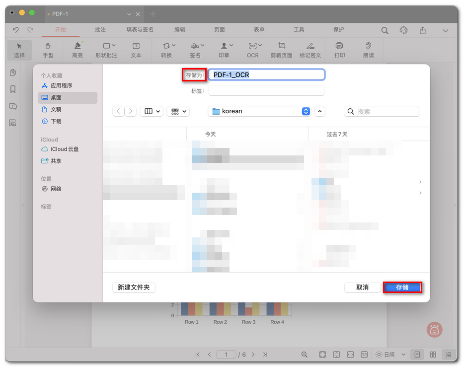The height and width of the screenshot is (367, 463).
Task: Open toolbar search magnifier
Action: [385, 30]
